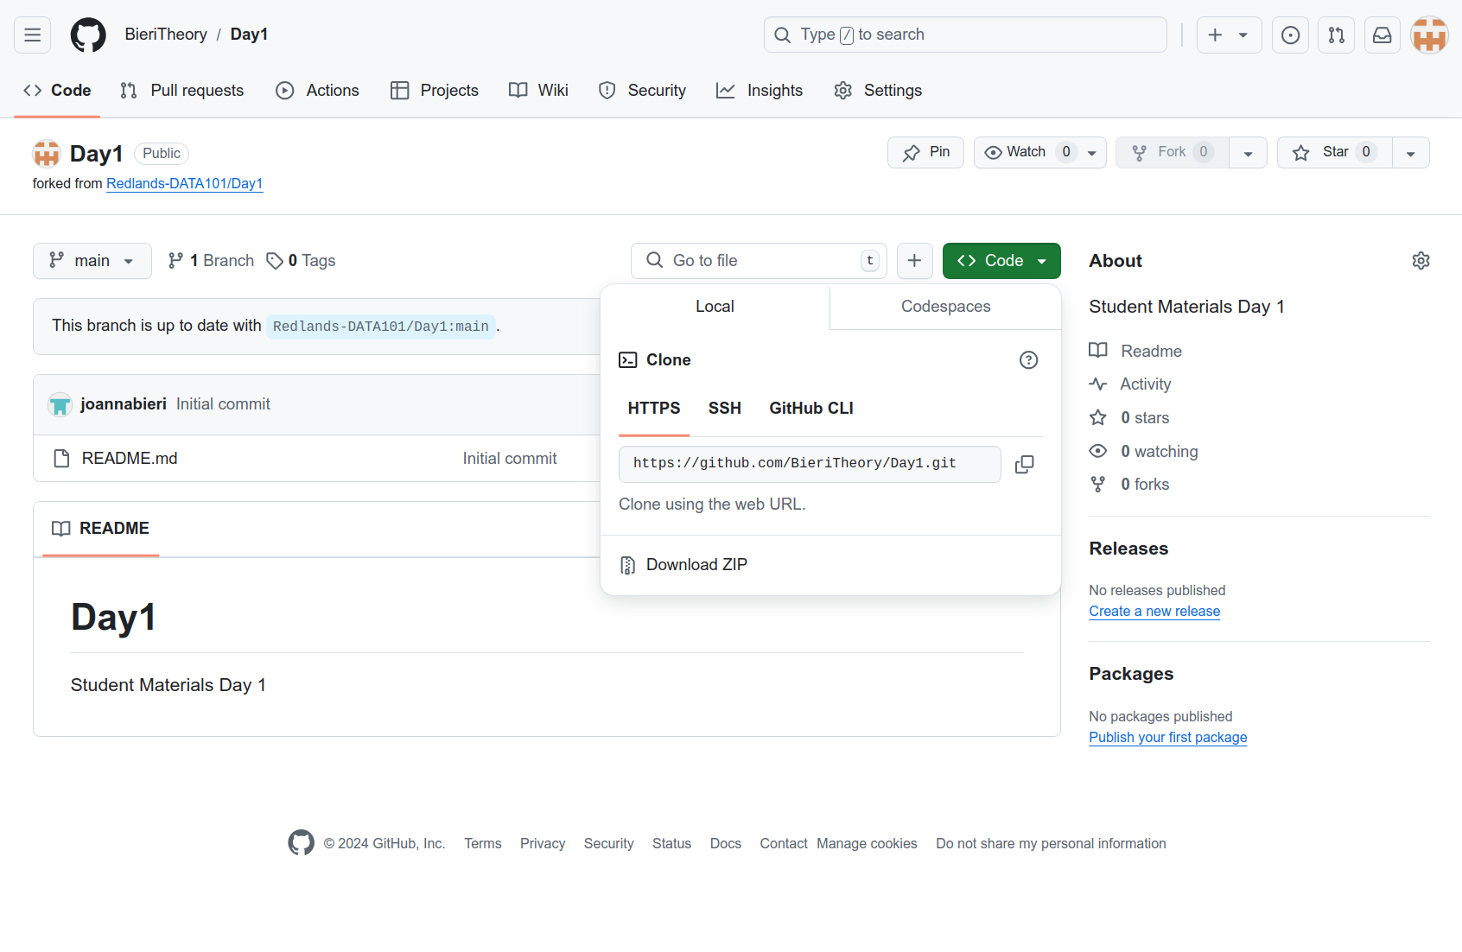Expand the main branch selector dropdown
The image size is (1462, 952).
pos(92,261)
